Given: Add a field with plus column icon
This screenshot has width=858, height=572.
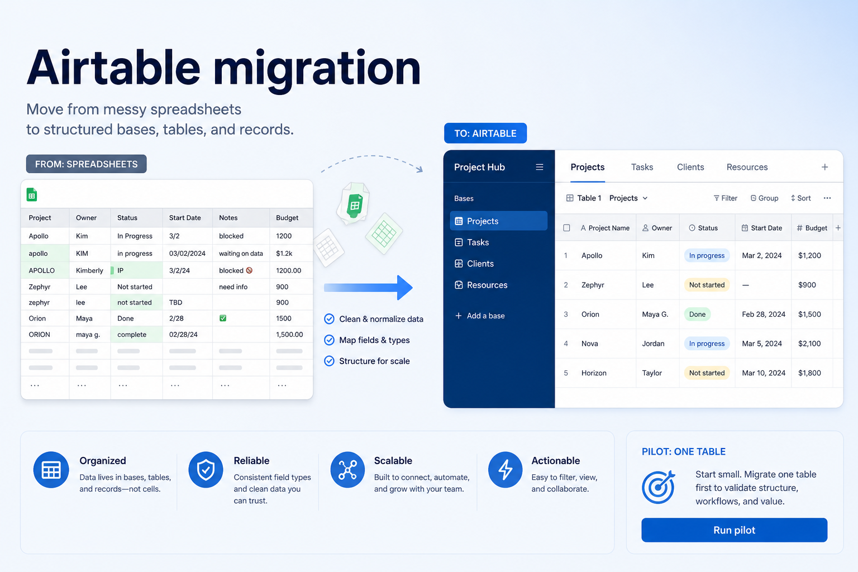Looking at the screenshot, I should click(x=838, y=228).
